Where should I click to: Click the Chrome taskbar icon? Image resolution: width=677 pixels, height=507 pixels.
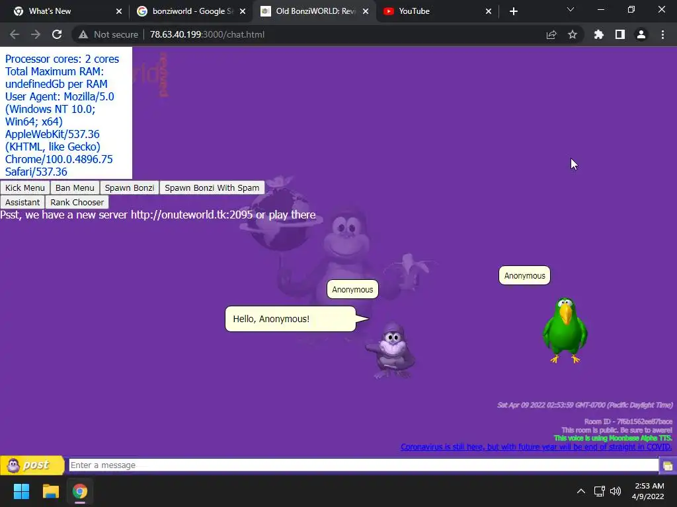[80, 491]
